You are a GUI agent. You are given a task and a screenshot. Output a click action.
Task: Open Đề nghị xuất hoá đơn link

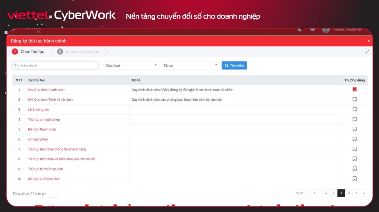(44, 179)
